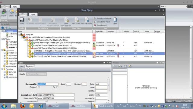Viewport: 193px width, 109px height.
Task: Switch to the Document tab in Editor
Action: tap(30, 66)
